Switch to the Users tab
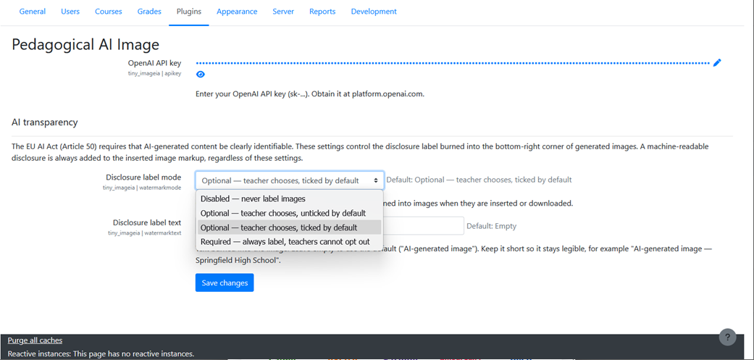The height and width of the screenshot is (360, 754). (x=70, y=12)
